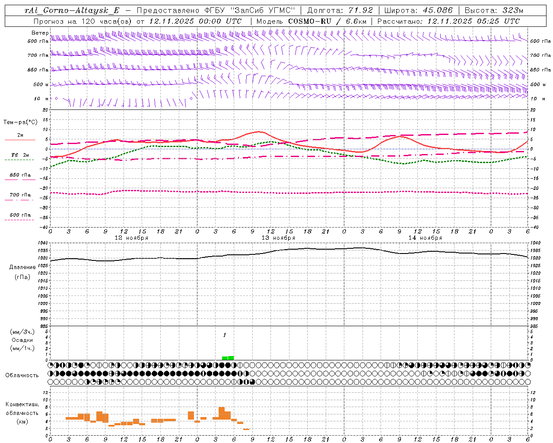The image size is (553, 443).
Task: Click the precipitation value 1 above green bar
Action: [x=225, y=335]
